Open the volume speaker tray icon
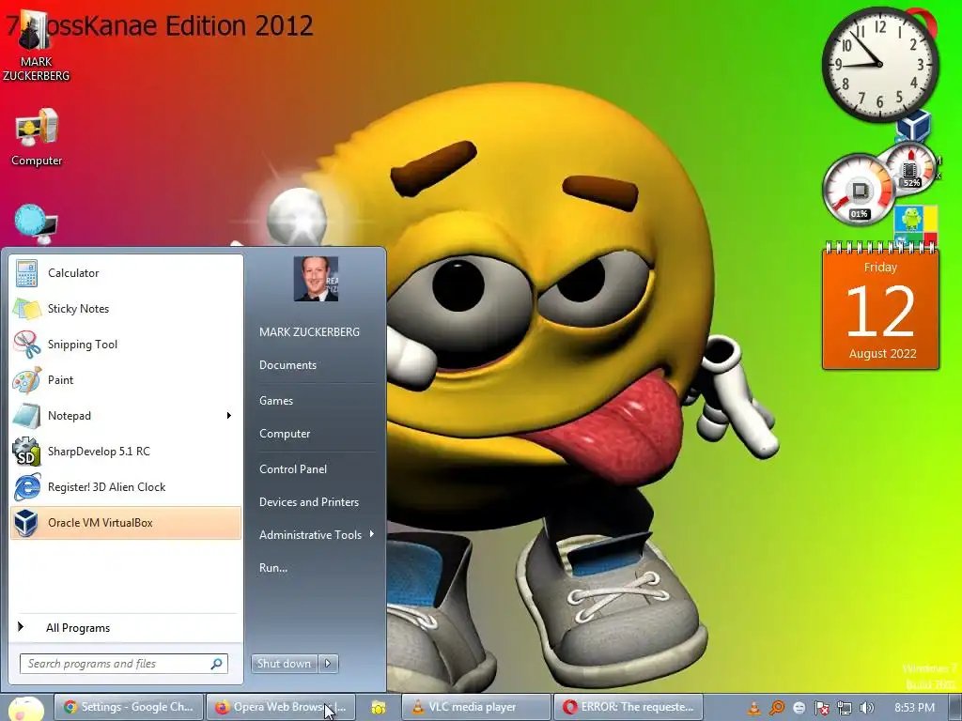 pos(867,708)
